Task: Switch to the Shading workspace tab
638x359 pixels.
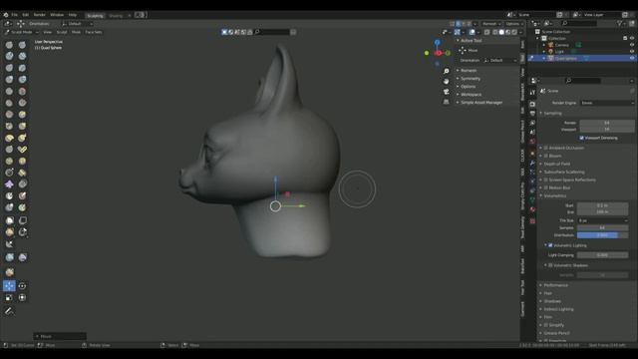Action: (116, 16)
